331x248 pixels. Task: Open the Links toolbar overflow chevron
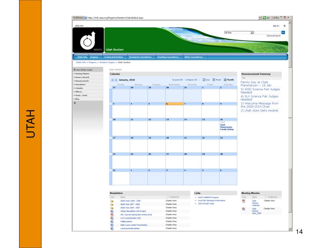(x=281, y=17)
